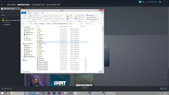Open the Skype icon on the taskbar
Screen dimensions: 169x95
[x=32, y=93]
